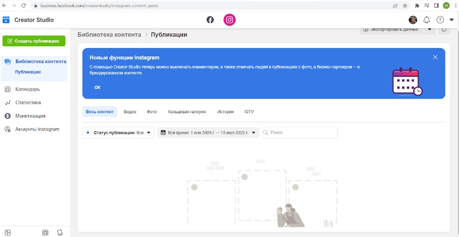Click the refresh icon next to export
The width and height of the screenshot is (459, 237).
pyautogui.click(x=444, y=30)
